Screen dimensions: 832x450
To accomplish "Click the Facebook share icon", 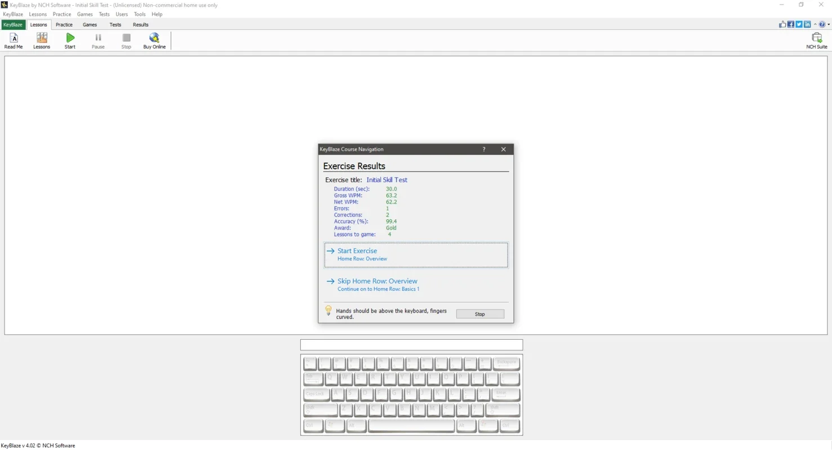I will pyautogui.click(x=791, y=24).
